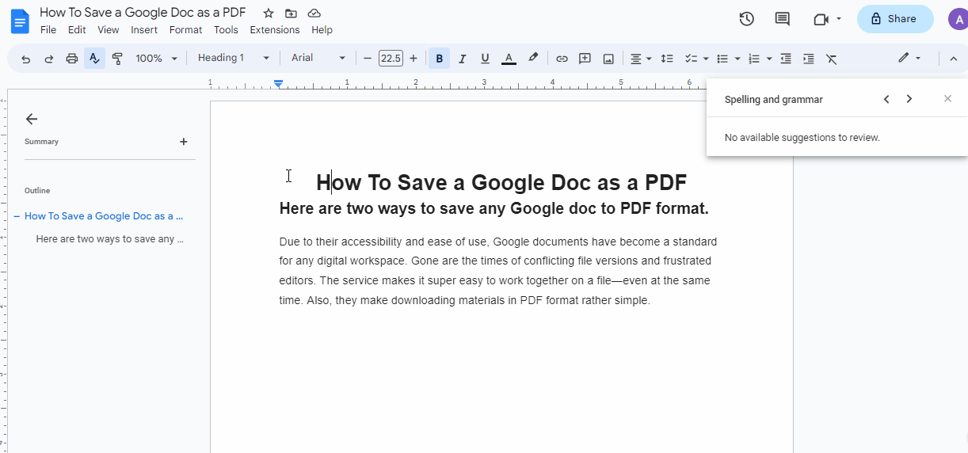This screenshot has height=453, width=968.
Task: Click the font size field
Action: (391, 58)
